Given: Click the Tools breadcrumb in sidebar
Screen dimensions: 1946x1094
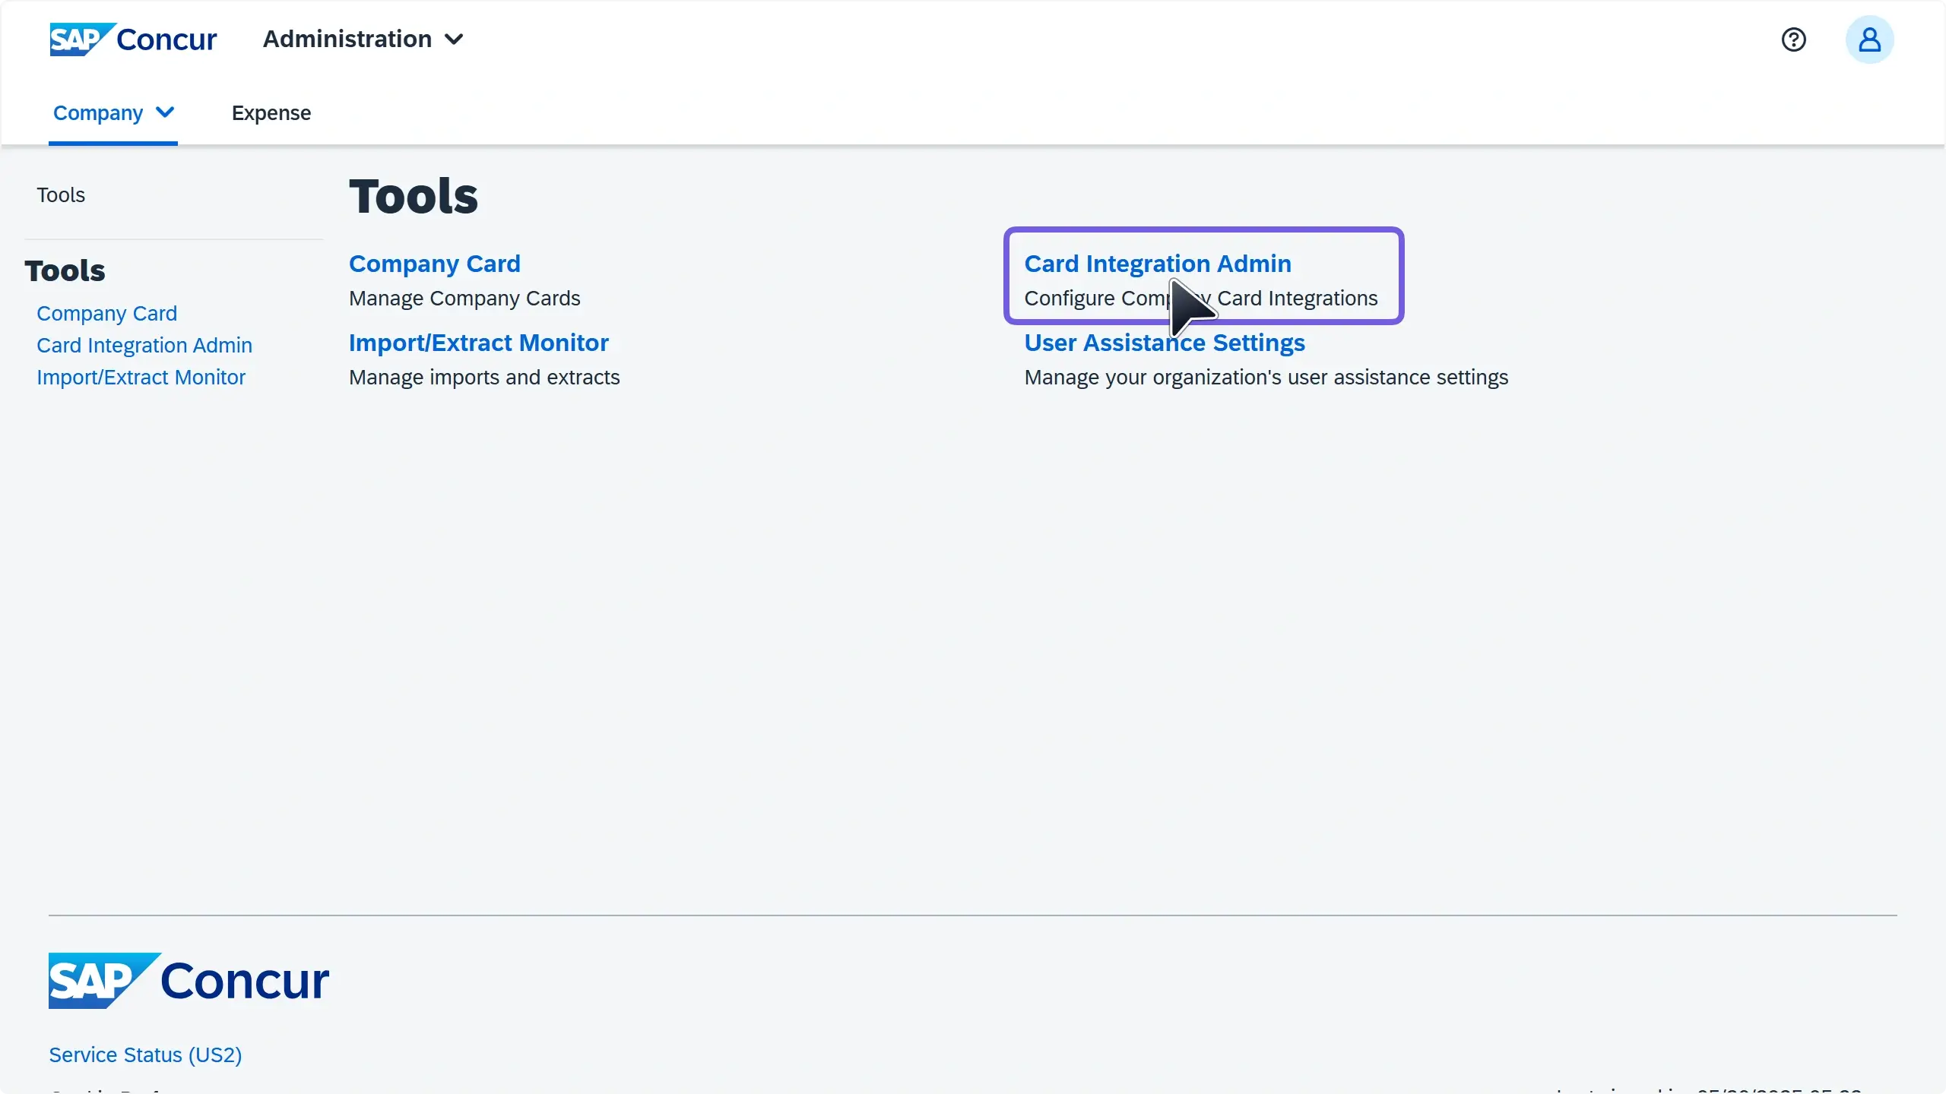Looking at the screenshot, I should (61, 194).
